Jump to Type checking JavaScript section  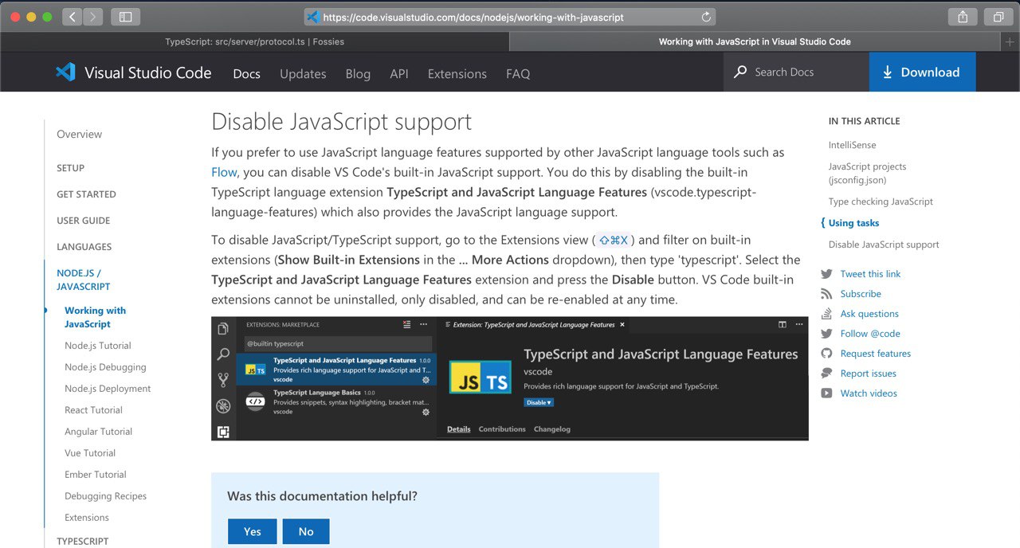click(x=881, y=202)
